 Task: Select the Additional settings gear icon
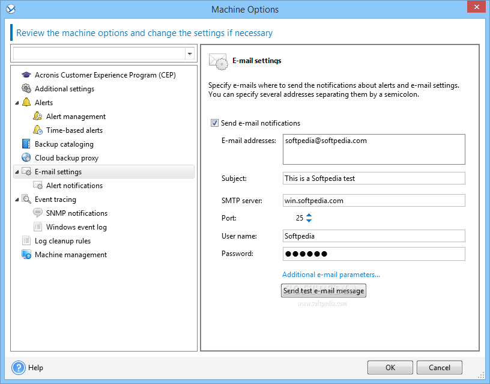point(26,88)
